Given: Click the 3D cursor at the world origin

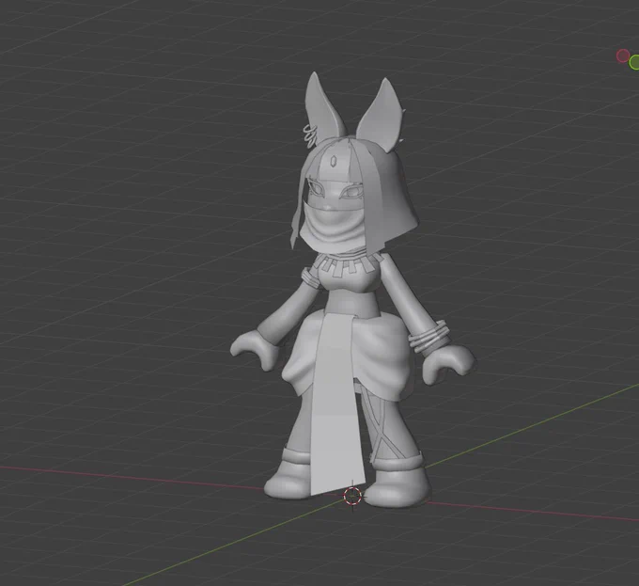Looking at the screenshot, I should click(352, 496).
